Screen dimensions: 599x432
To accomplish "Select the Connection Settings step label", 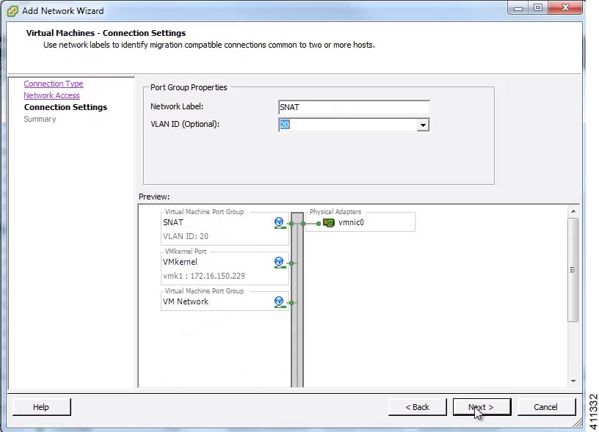I will [65, 107].
